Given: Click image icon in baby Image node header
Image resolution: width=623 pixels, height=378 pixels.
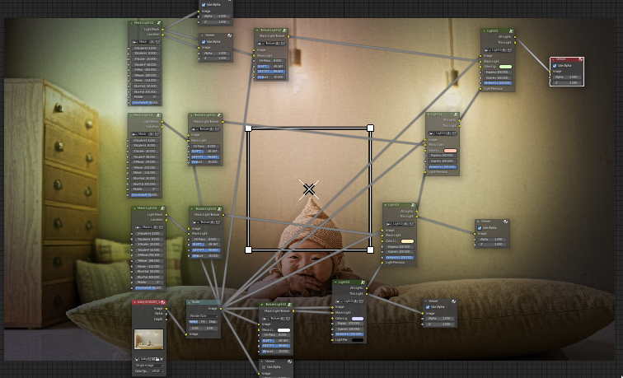Looking at the screenshot, I should click(x=162, y=302).
